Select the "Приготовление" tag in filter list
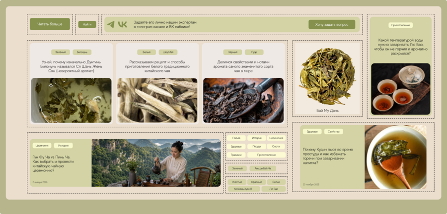Viewport: 447px width, 214px height. 266,155
